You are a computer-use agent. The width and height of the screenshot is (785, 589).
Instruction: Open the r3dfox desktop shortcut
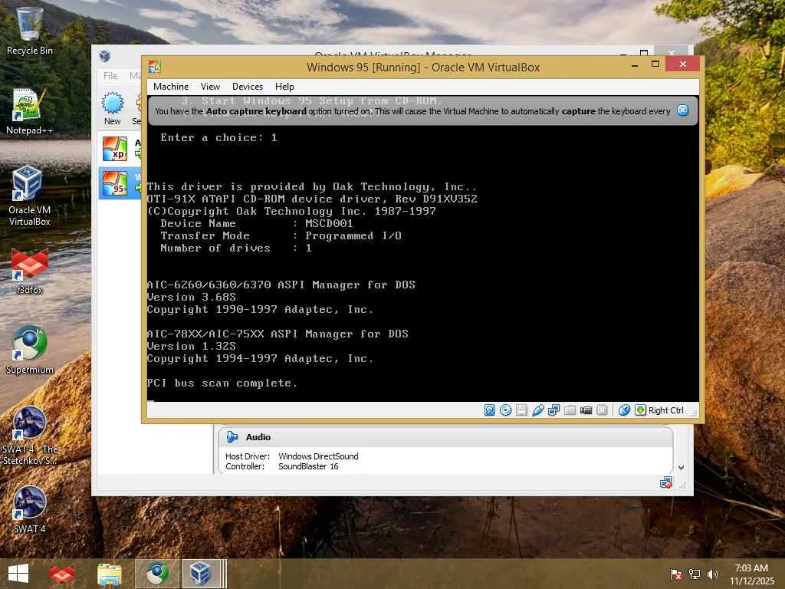coord(30,271)
